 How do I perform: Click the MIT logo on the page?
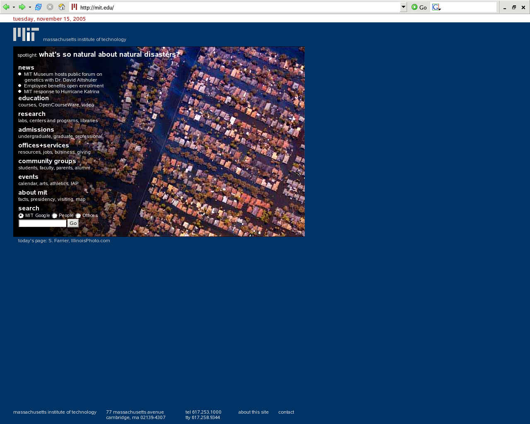pyautogui.click(x=26, y=34)
